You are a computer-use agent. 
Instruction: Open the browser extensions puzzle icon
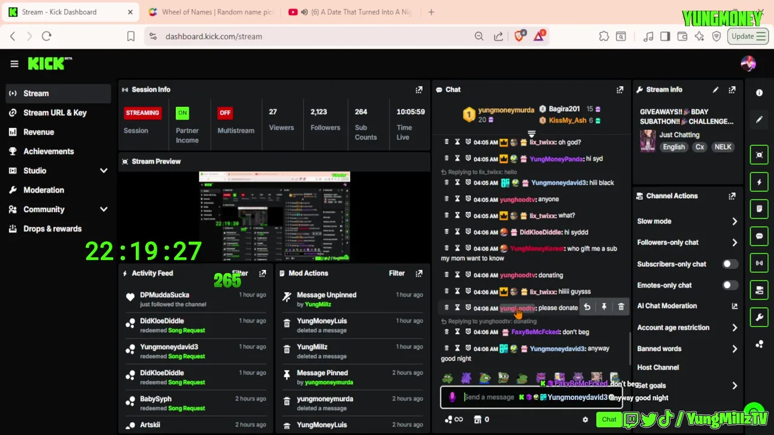tap(604, 36)
